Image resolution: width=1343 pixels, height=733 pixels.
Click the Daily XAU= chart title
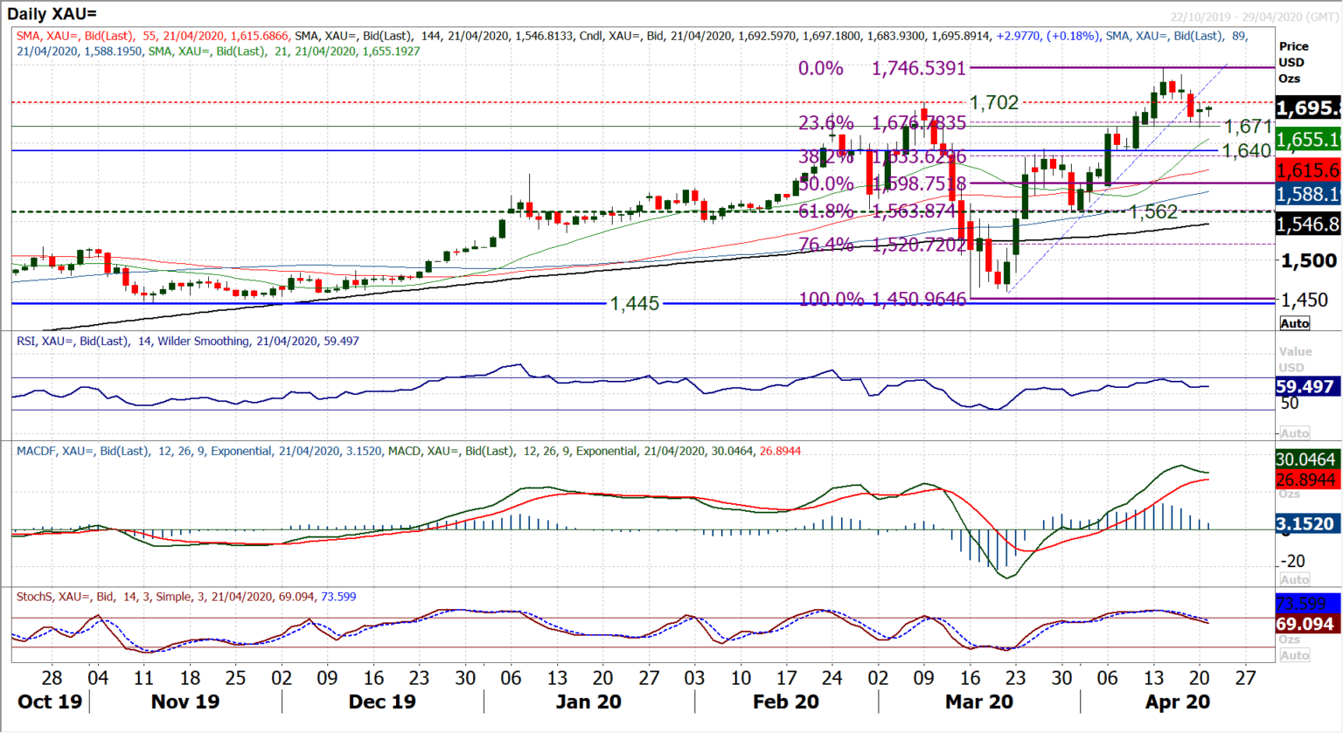[x=52, y=14]
